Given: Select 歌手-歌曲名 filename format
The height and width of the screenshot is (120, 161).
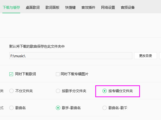Looking at the screenshot, I should click(x=58, y=108).
